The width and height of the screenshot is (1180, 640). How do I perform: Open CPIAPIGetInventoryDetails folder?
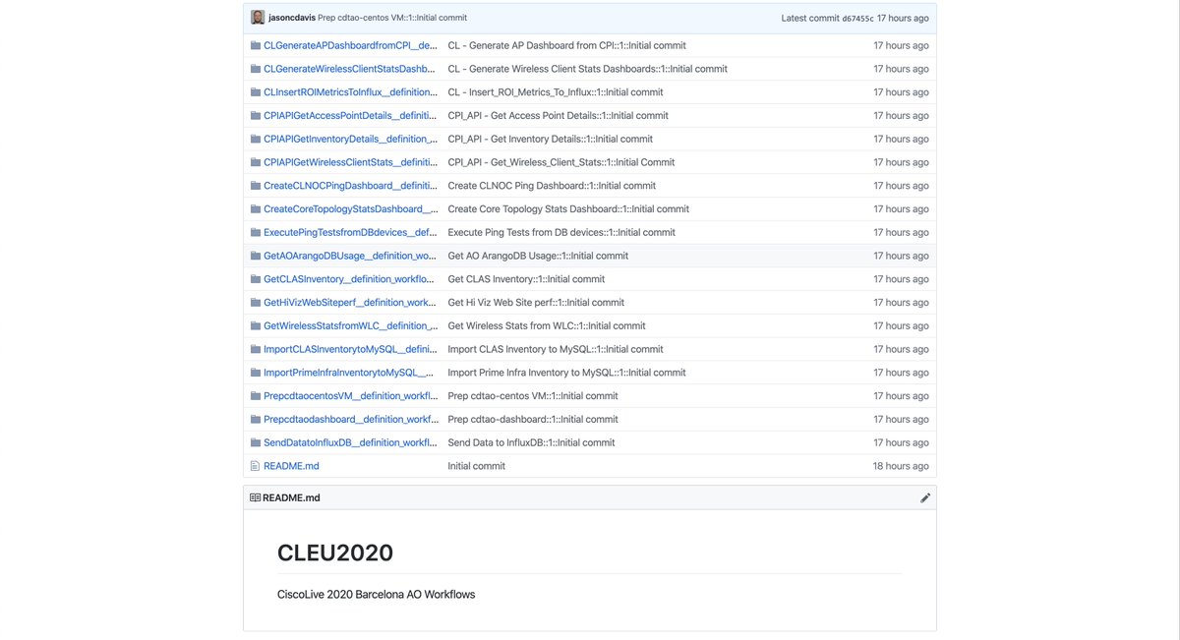350,139
